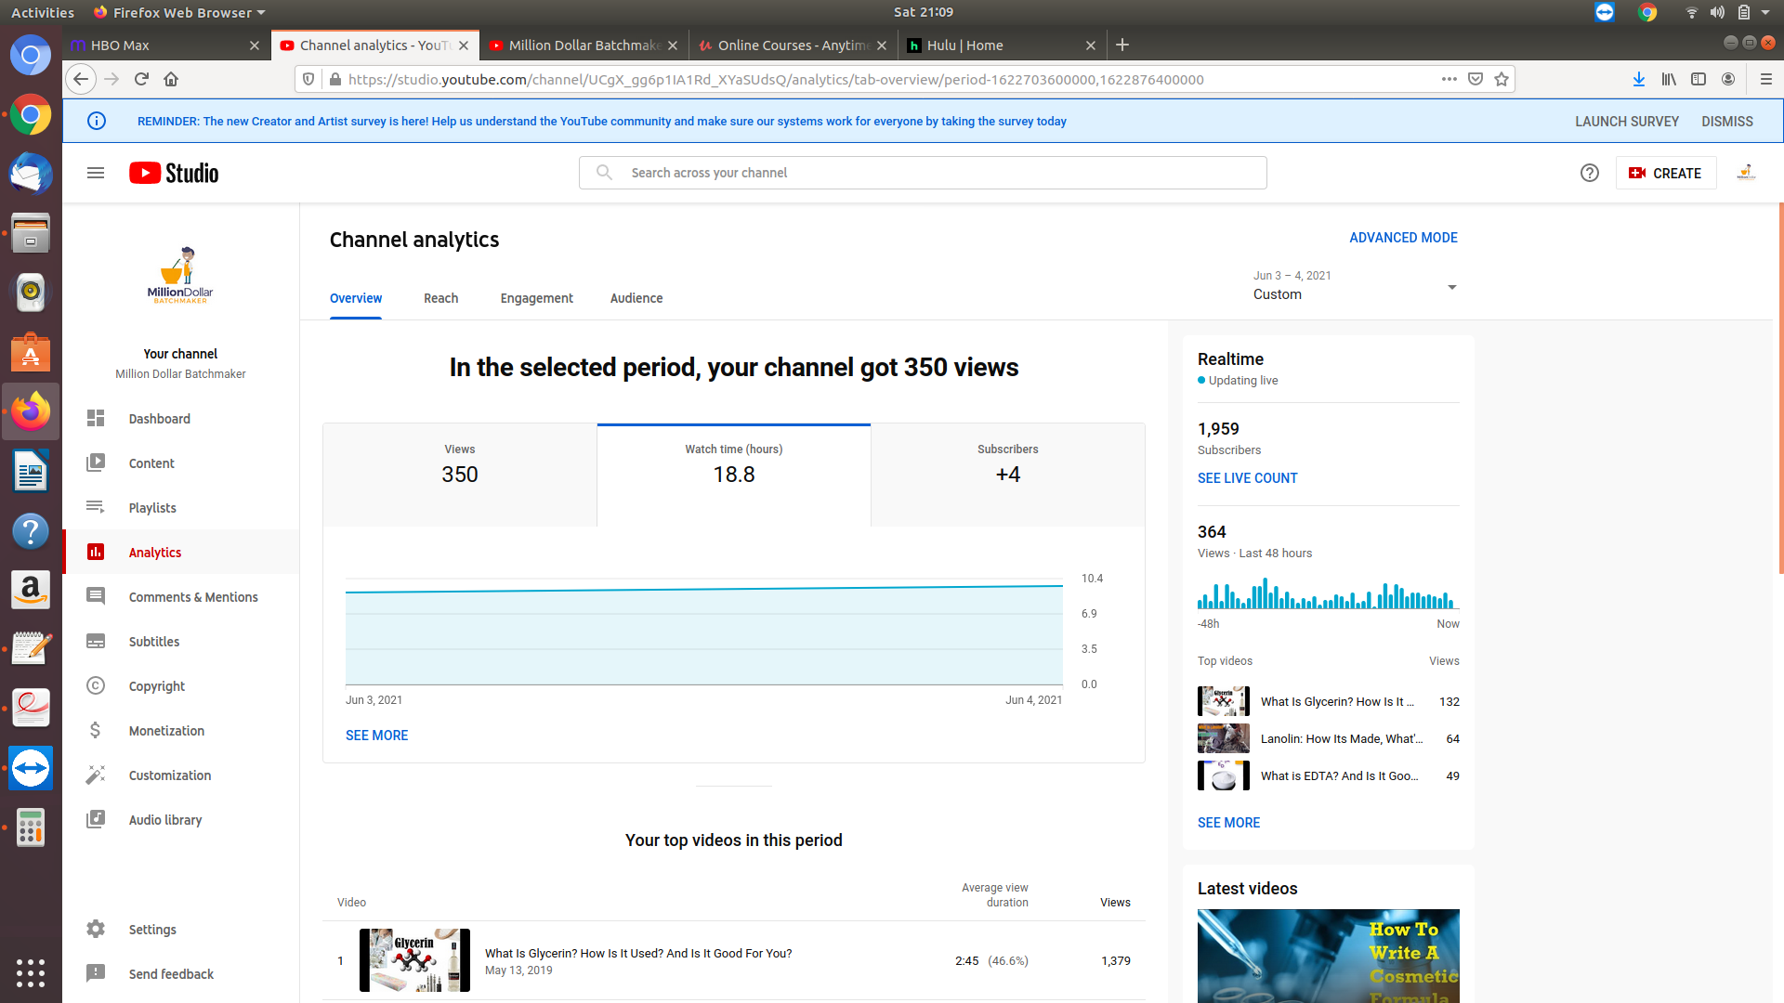Open Customization wand icon in sidebar

click(96, 775)
